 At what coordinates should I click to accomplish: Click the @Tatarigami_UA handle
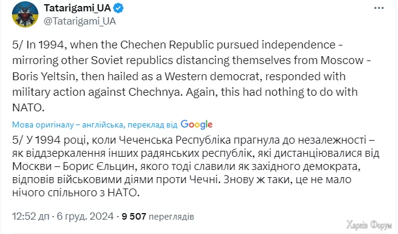pyautogui.click(x=80, y=22)
